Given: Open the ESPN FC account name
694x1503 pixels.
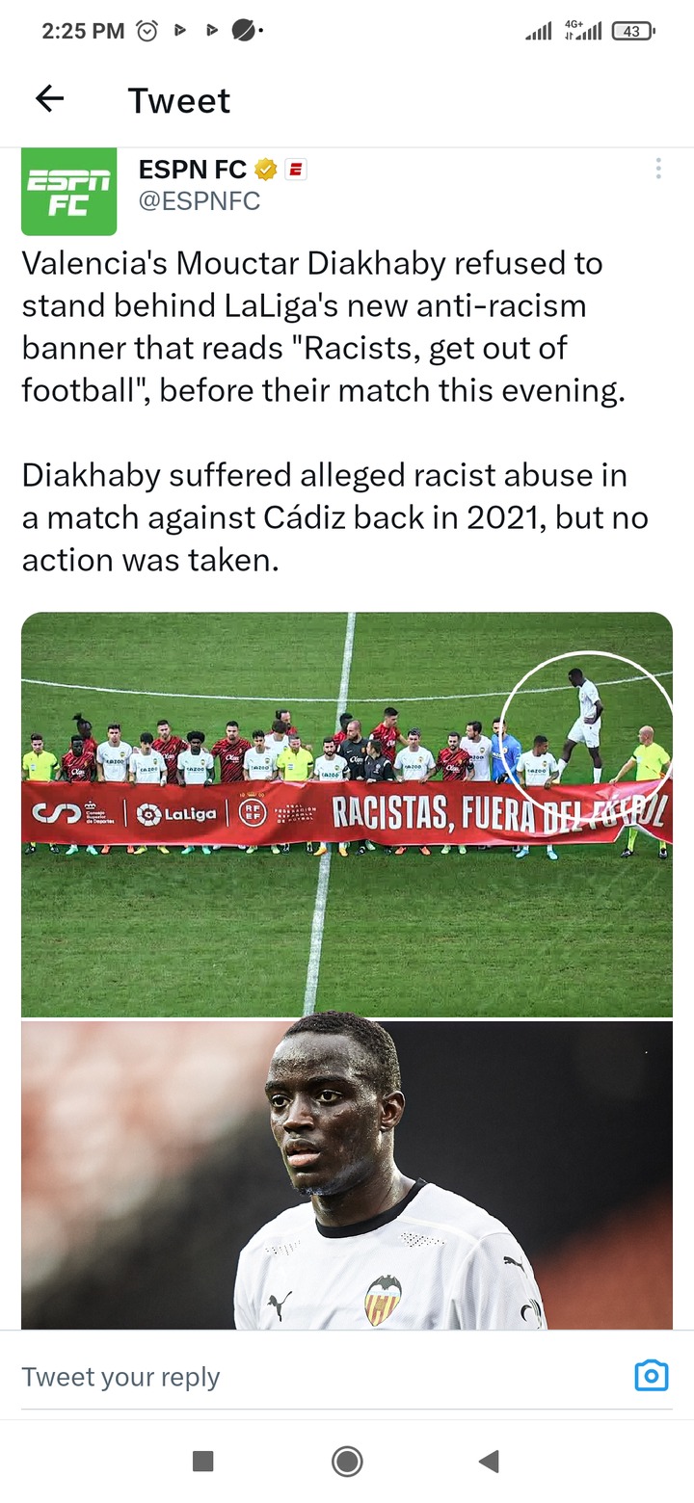Looking at the screenshot, I should [x=193, y=170].
